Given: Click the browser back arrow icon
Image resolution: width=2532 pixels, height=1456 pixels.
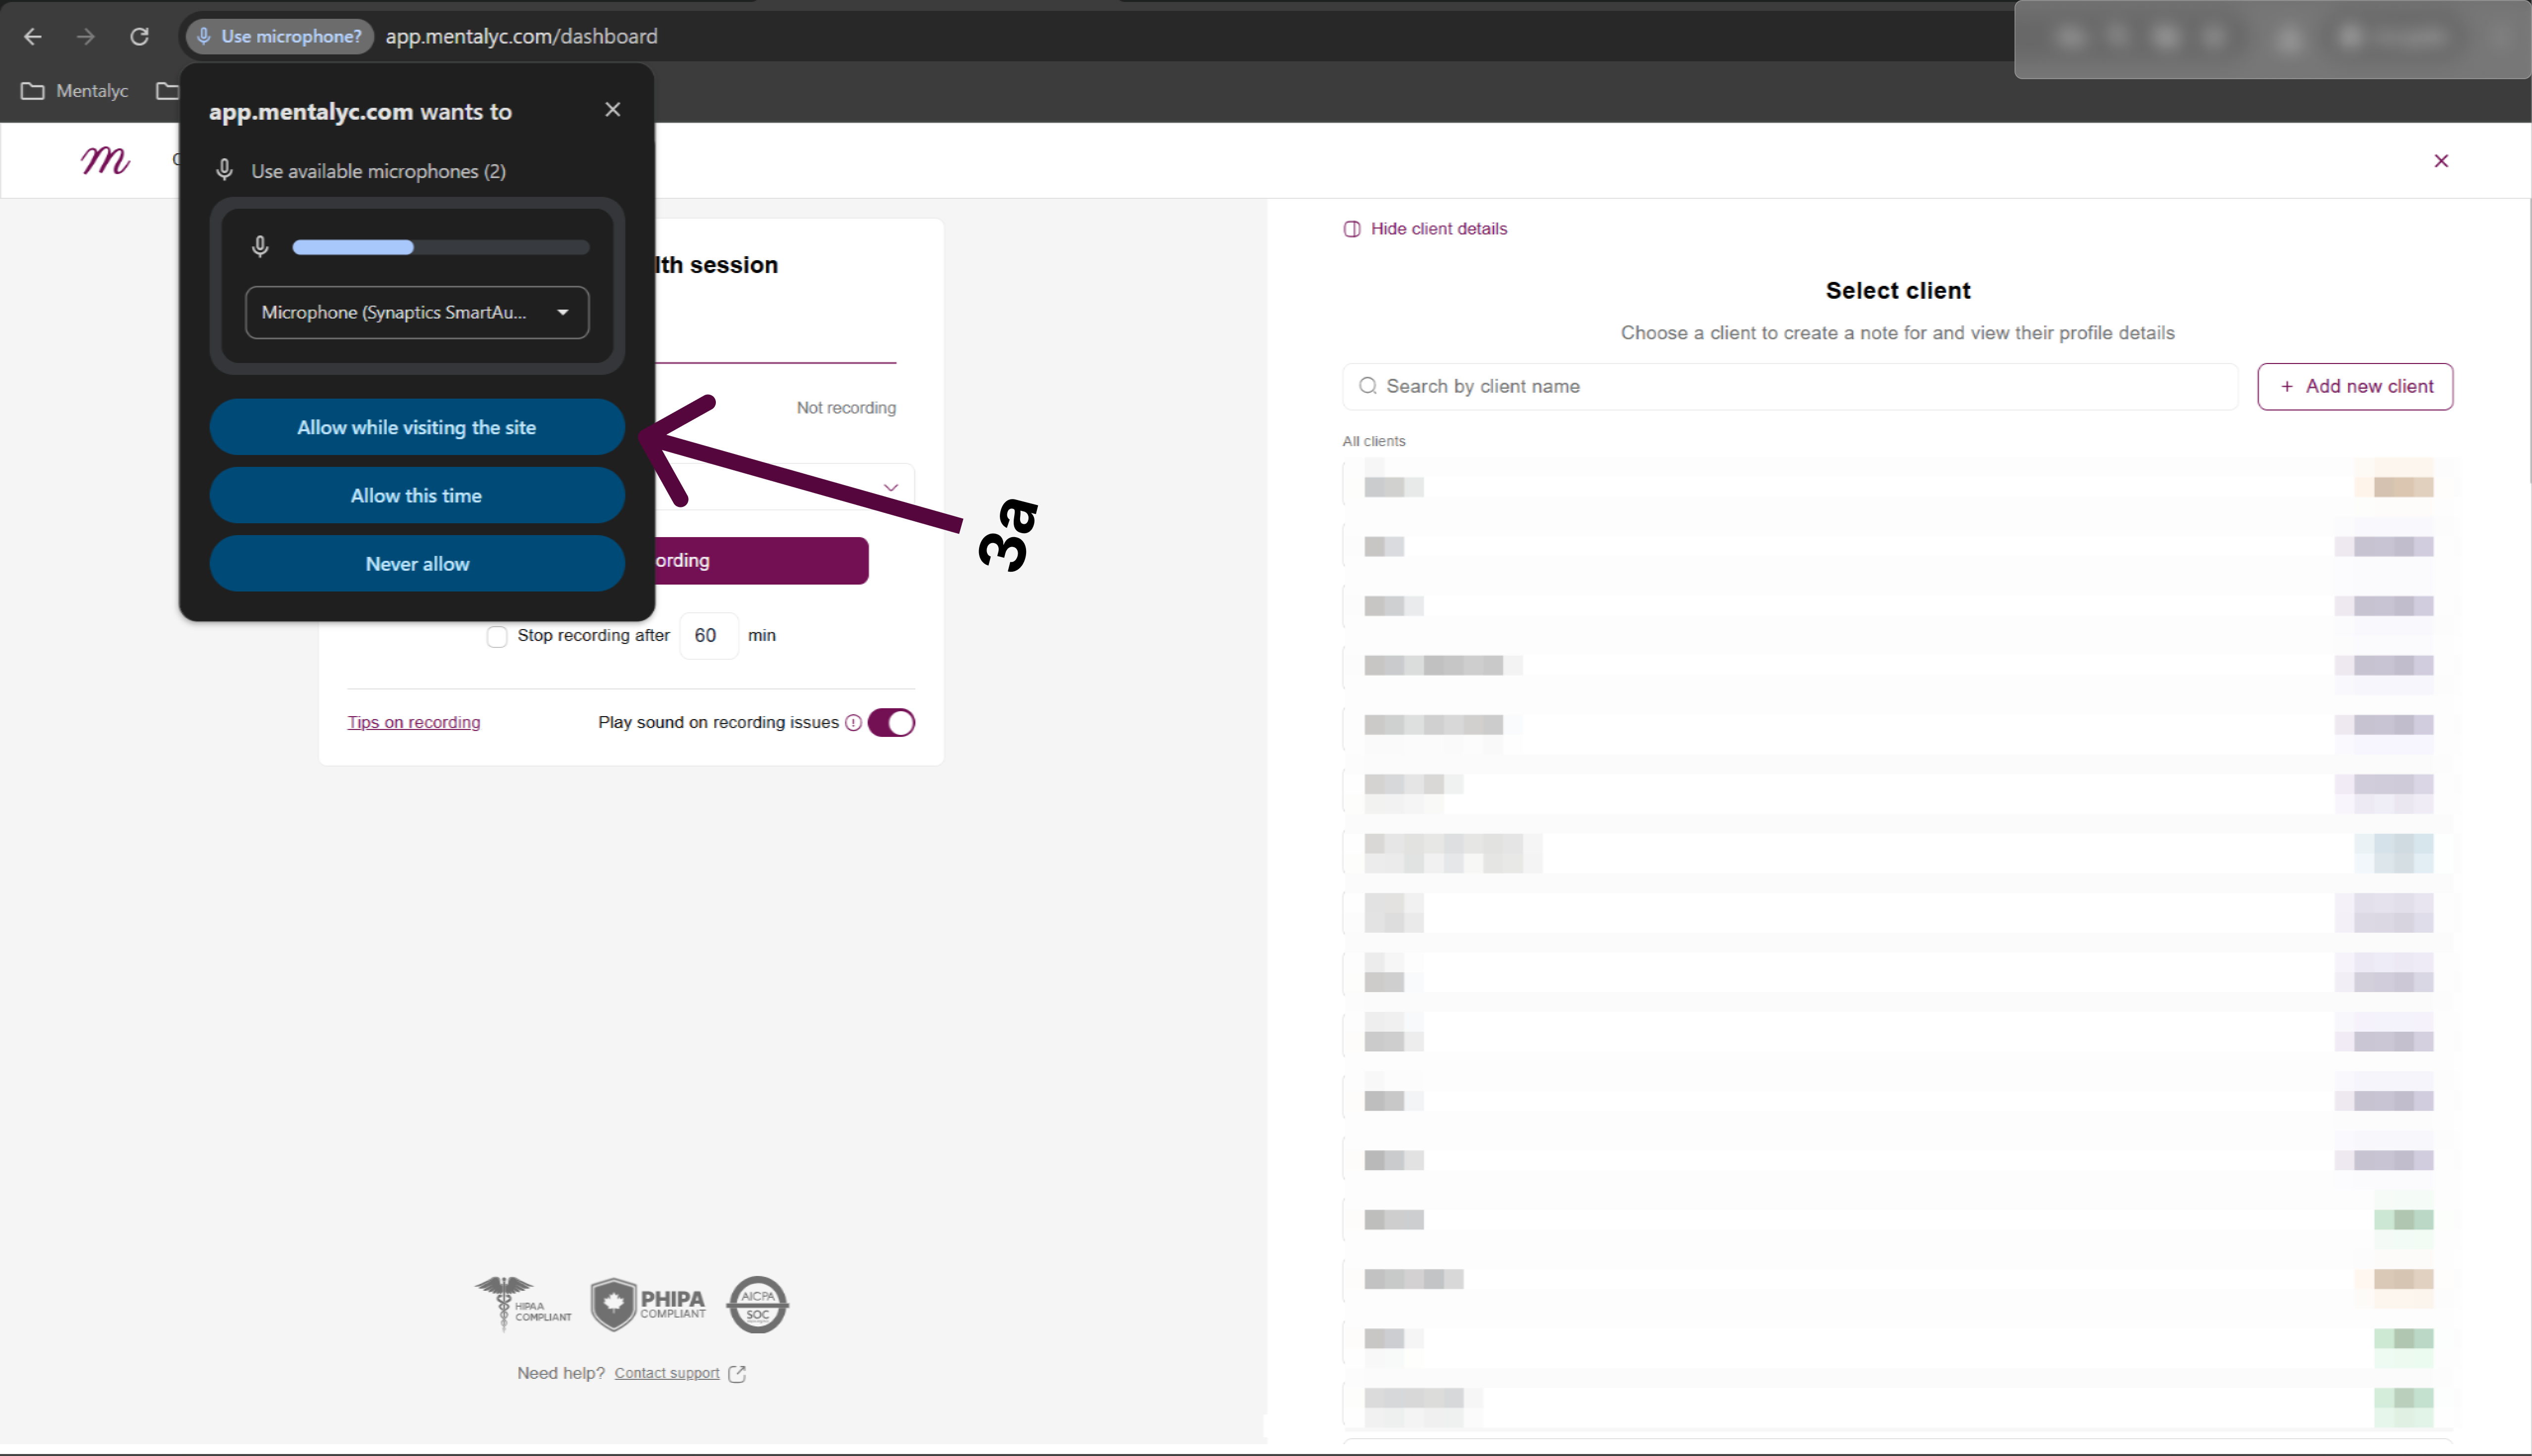Looking at the screenshot, I should (33, 37).
